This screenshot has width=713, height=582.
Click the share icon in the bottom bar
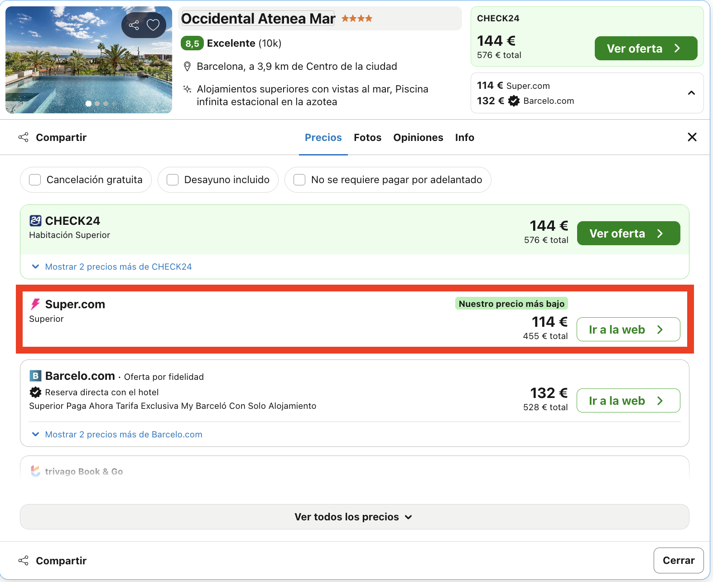click(x=23, y=561)
